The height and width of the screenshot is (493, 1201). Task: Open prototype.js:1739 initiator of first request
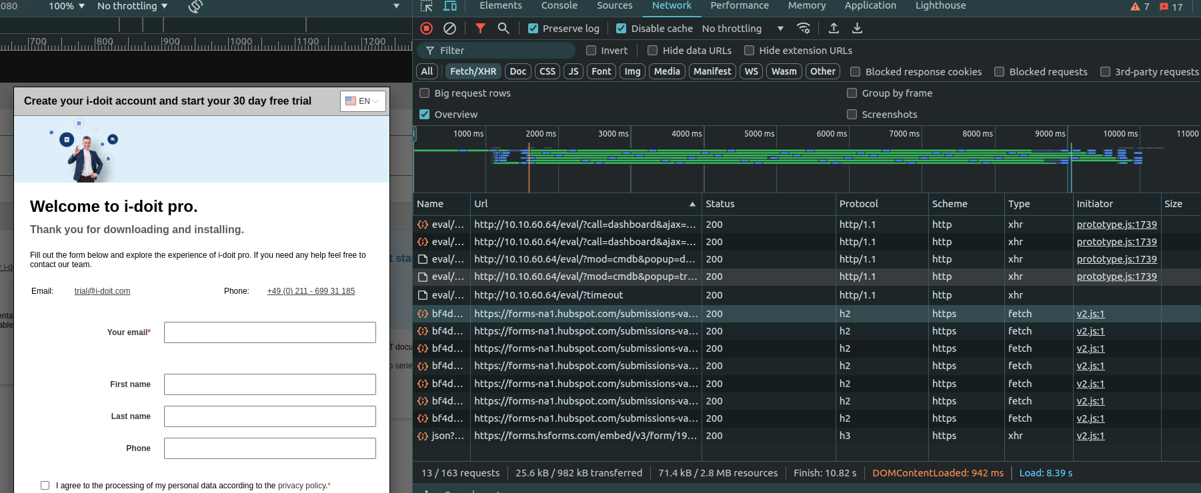tap(1116, 225)
